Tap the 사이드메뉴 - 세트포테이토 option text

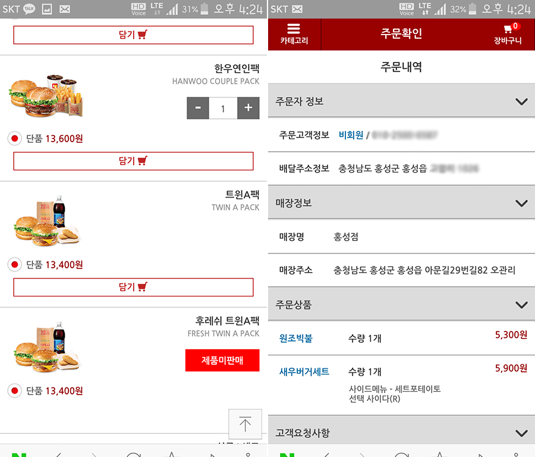pyautogui.click(x=395, y=389)
